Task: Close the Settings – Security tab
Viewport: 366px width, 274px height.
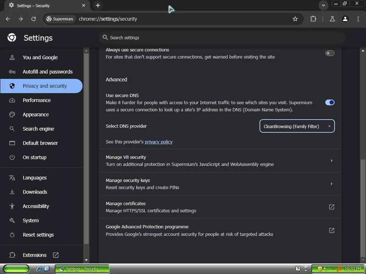Action: [84, 5]
